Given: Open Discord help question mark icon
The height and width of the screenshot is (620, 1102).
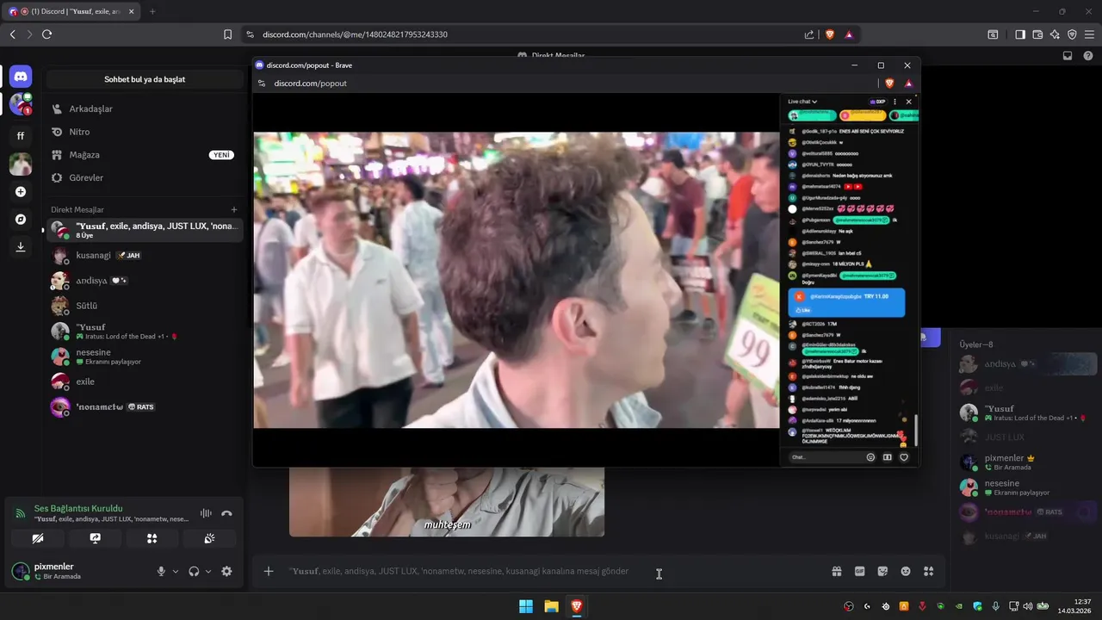Looking at the screenshot, I should pos(1088,56).
